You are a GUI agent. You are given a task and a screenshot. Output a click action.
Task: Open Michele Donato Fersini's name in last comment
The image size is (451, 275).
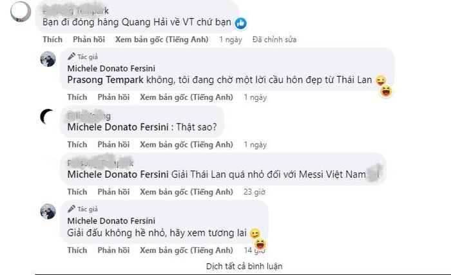pos(111,221)
